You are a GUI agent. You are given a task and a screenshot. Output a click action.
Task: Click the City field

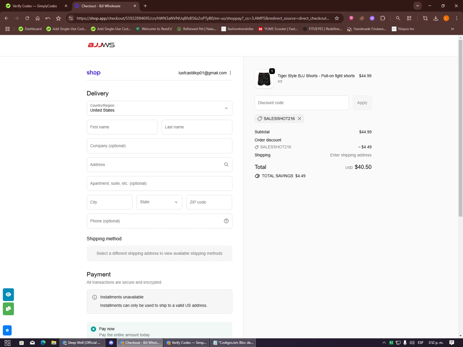point(110,202)
